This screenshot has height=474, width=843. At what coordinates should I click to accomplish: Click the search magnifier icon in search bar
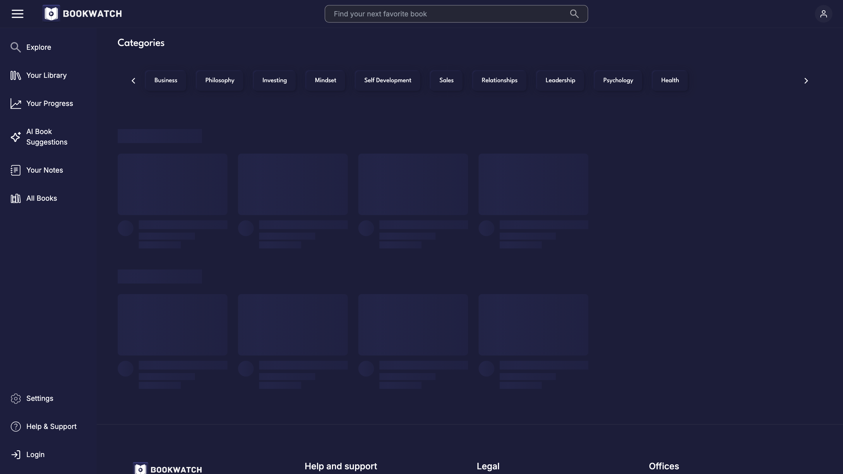tap(574, 14)
